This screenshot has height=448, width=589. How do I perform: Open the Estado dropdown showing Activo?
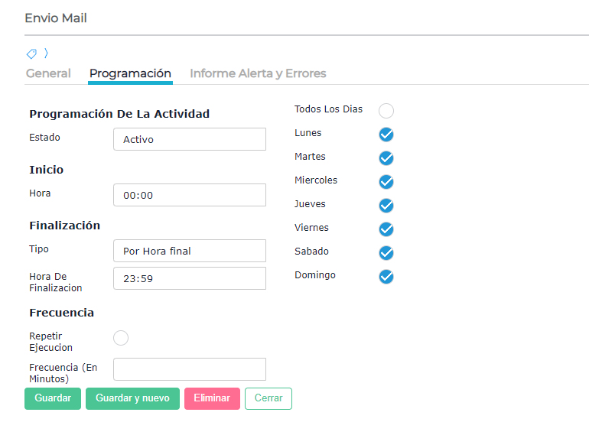190,139
